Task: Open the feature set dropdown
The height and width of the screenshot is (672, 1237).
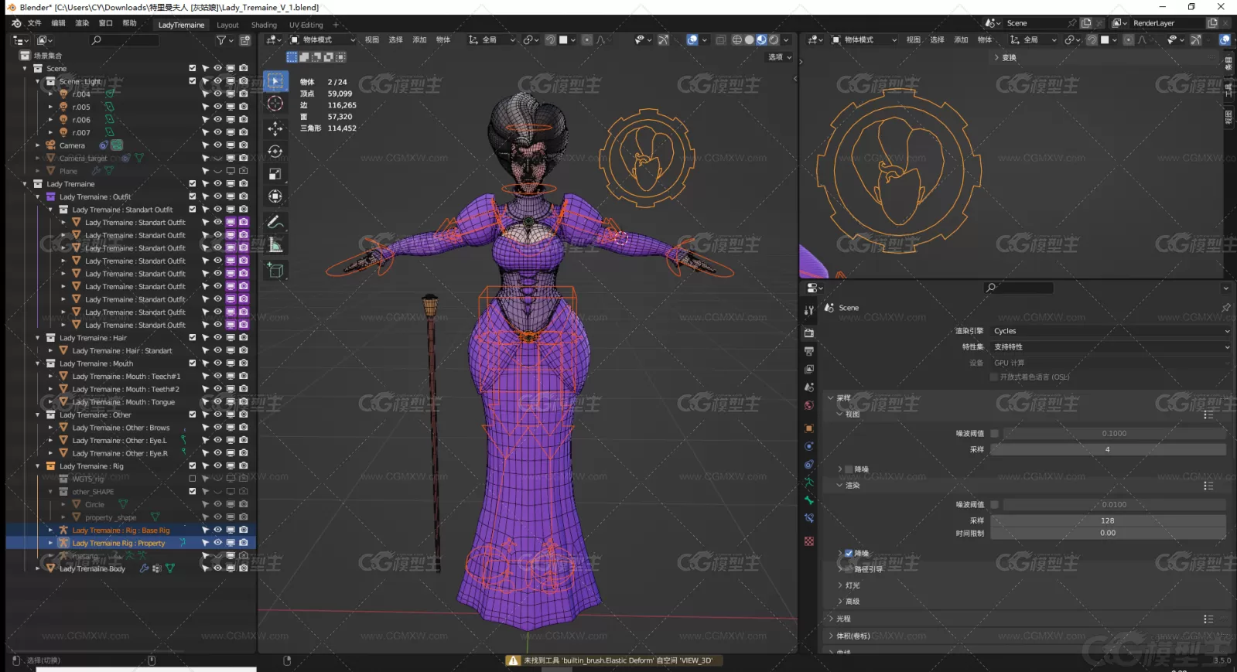Action: point(1109,346)
